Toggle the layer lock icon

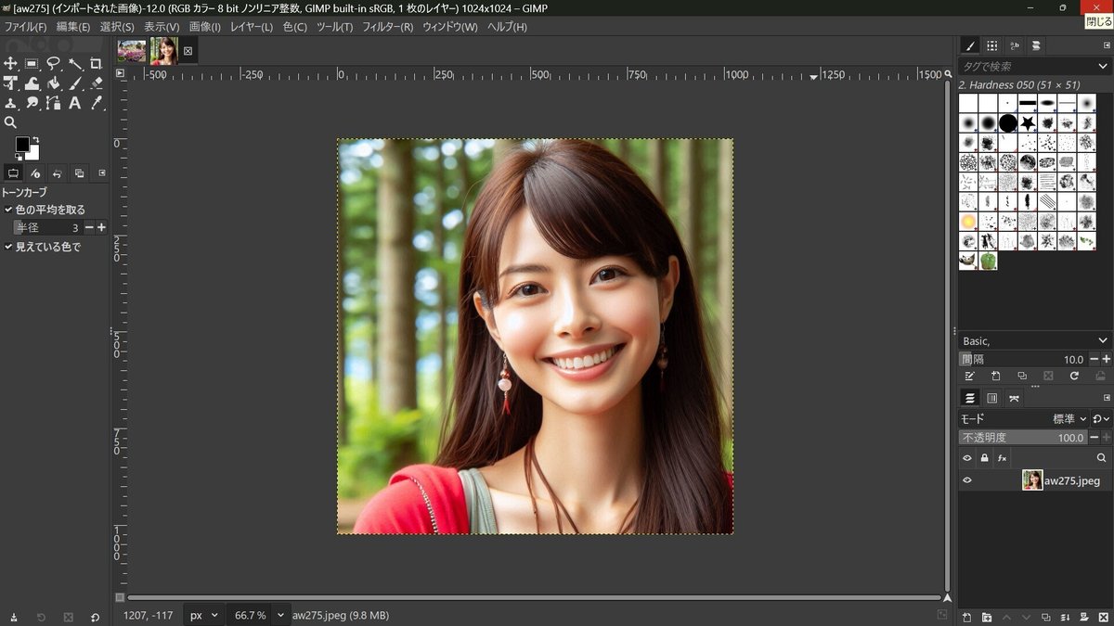pos(985,458)
